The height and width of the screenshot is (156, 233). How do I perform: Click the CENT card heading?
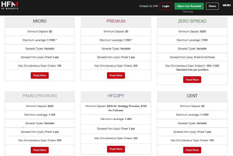click(192, 96)
